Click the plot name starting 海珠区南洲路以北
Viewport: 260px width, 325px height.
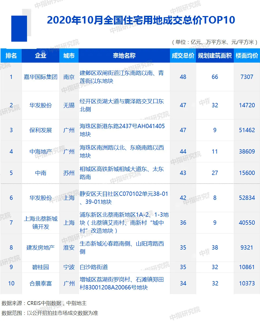pos(122,152)
